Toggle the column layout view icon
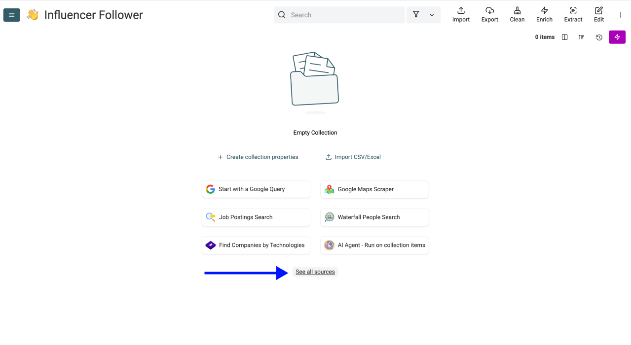This screenshot has height=345, width=631. [x=564, y=37]
